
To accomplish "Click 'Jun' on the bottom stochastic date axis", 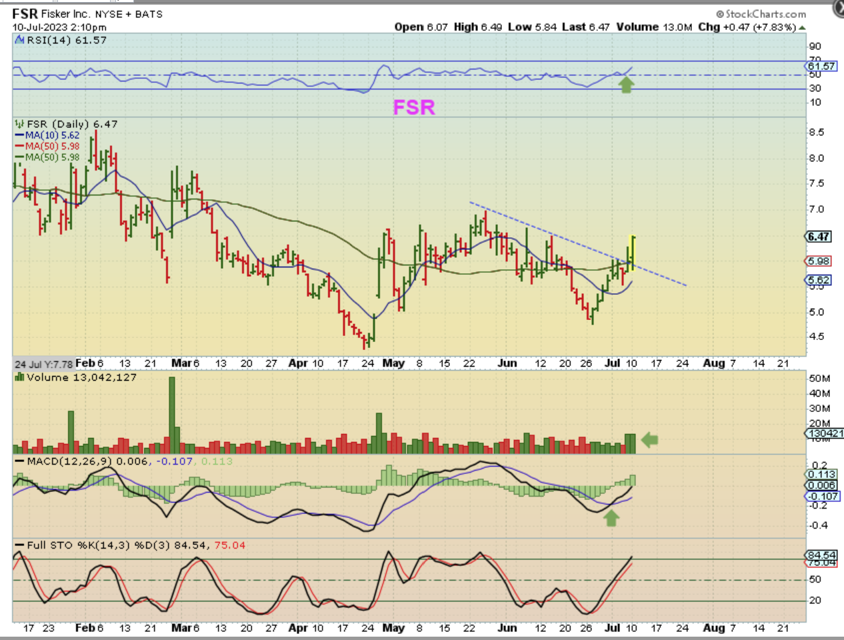I will point(507,628).
